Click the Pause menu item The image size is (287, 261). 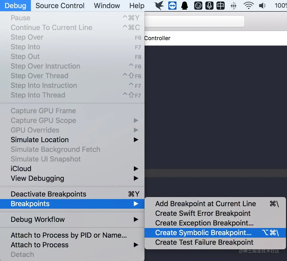[x=72, y=18]
